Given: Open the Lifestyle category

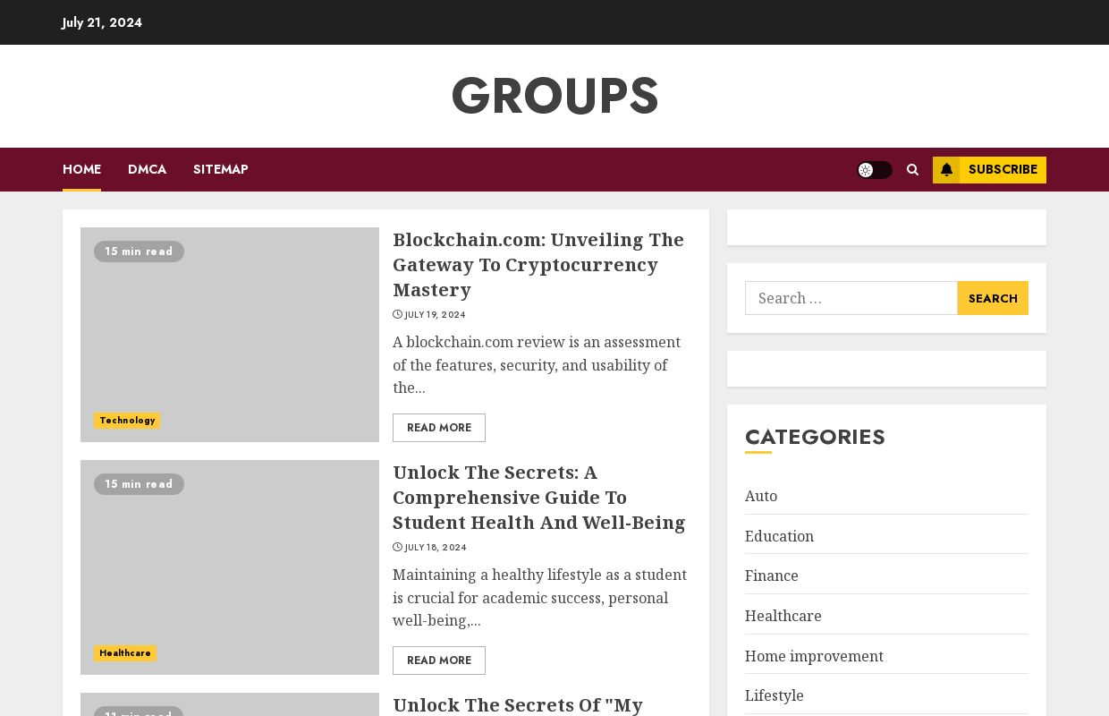Looking at the screenshot, I should pyautogui.click(x=775, y=695).
